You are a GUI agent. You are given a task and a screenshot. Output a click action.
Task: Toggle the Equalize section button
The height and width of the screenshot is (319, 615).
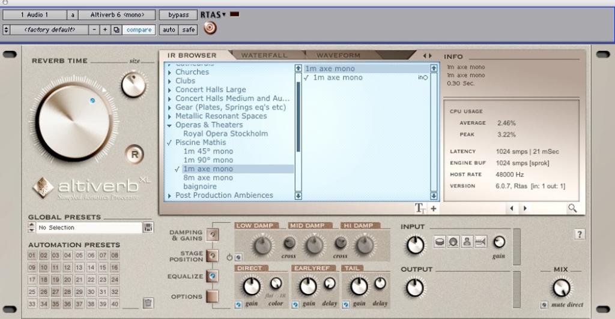(212, 276)
